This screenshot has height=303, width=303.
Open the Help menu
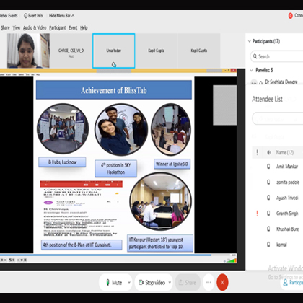[84, 28]
